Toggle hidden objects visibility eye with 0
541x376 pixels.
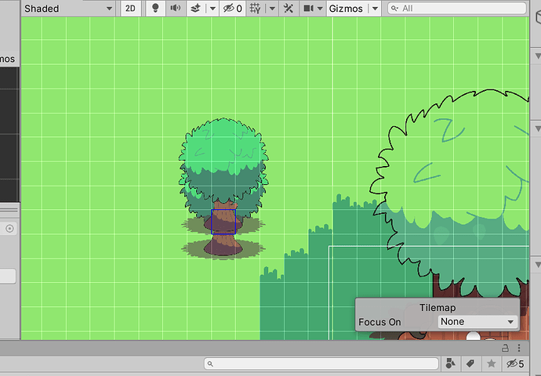coord(233,9)
